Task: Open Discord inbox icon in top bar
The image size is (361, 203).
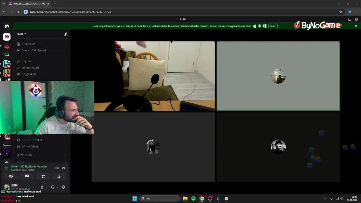Action: 350,19
